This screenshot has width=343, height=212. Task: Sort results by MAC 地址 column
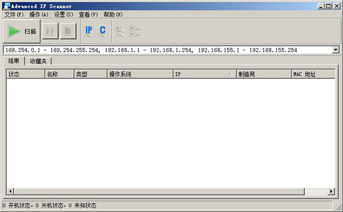[x=313, y=74]
